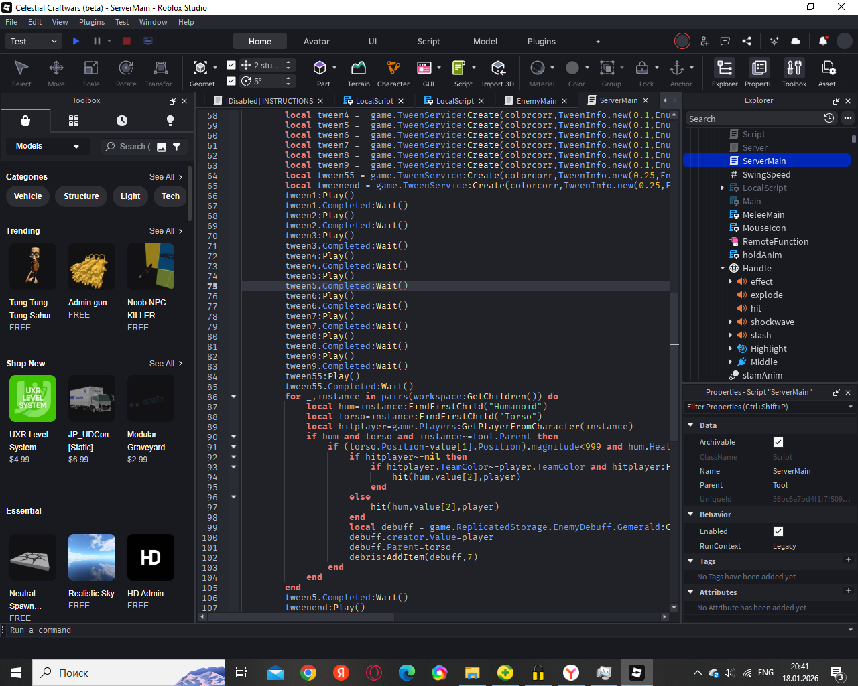Click the Scale tool icon
The width and height of the screenshot is (858, 686).
click(x=91, y=68)
